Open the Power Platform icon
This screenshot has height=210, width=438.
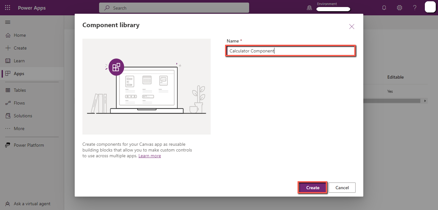(x=8, y=145)
